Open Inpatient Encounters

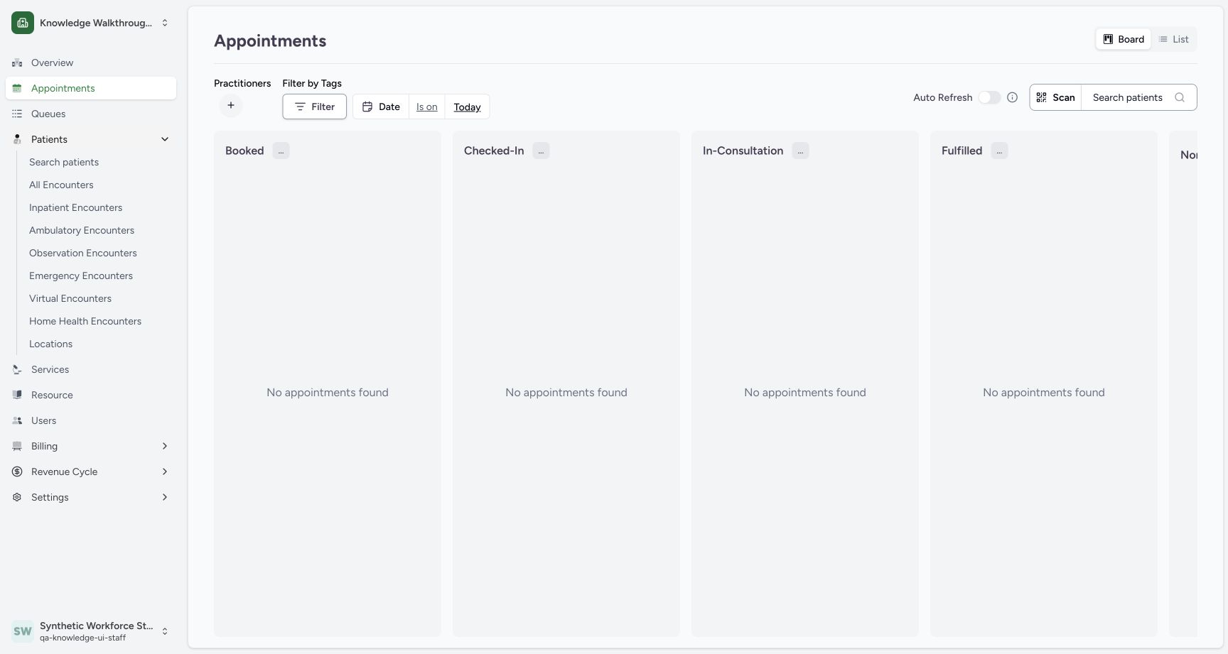(x=75, y=207)
